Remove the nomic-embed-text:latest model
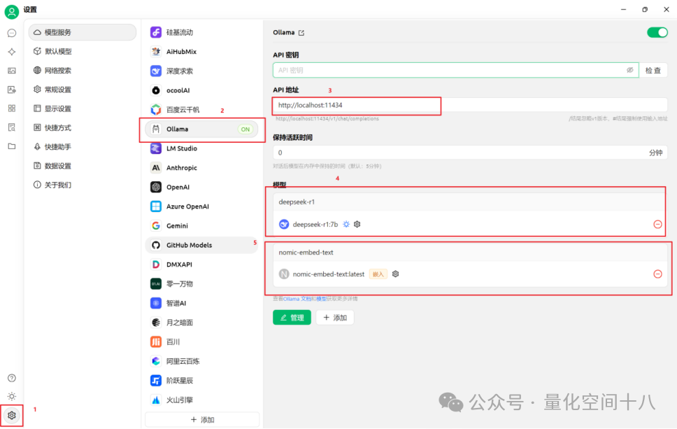This screenshot has width=677, height=429. (657, 274)
